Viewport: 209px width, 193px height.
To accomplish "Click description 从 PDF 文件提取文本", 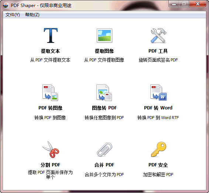I will [50, 60].
